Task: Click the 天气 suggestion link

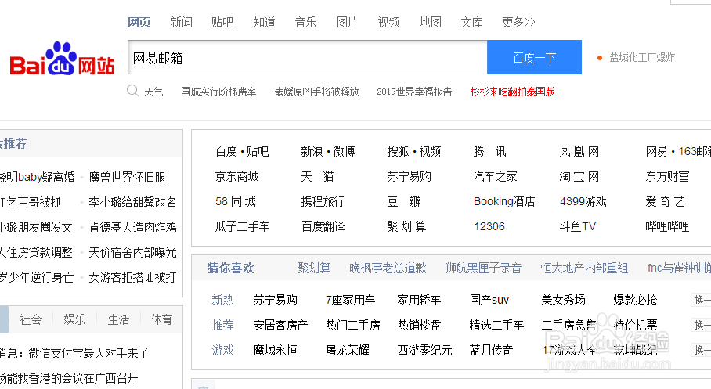Action: 153,92
